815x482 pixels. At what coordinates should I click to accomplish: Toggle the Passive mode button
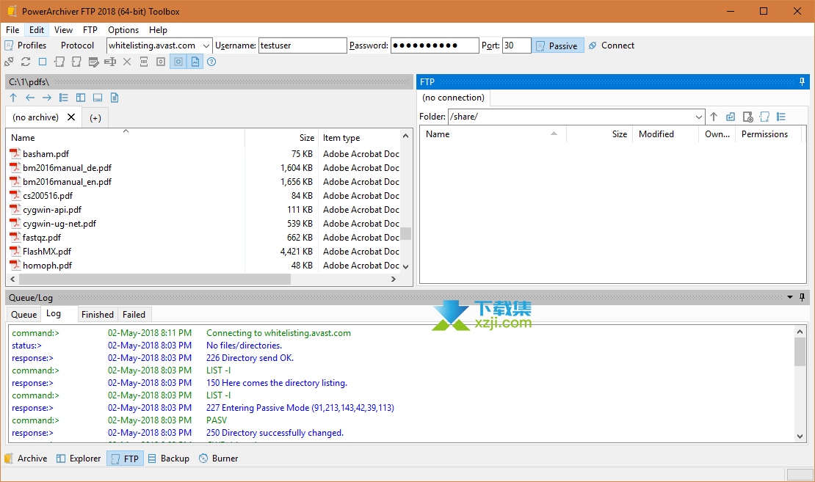click(558, 45)
